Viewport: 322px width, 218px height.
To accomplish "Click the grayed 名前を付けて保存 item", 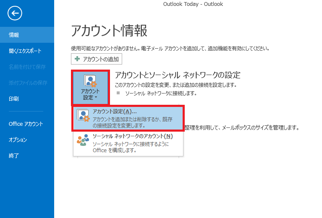I will pos(27,67).
